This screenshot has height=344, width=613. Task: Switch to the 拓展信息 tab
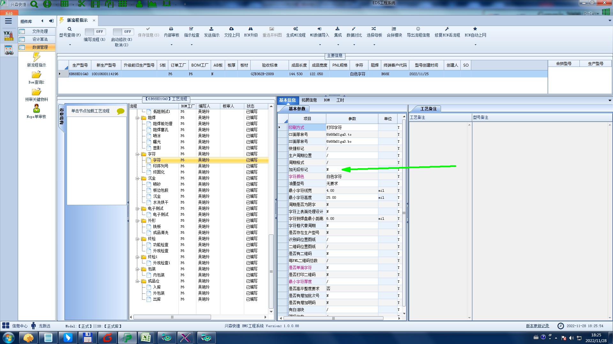click(309, 100)
